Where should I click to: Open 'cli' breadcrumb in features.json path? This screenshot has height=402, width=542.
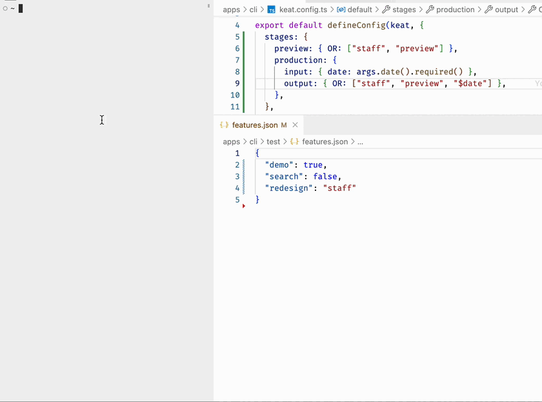[254, 142]
